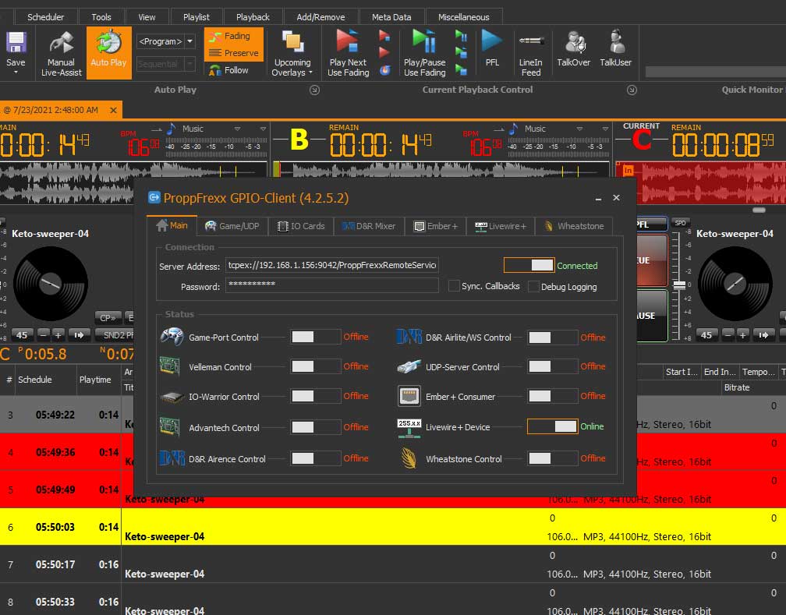The image size is (786, 615).
Task: Activate the TalkOver icon
Action: [574, 42]
